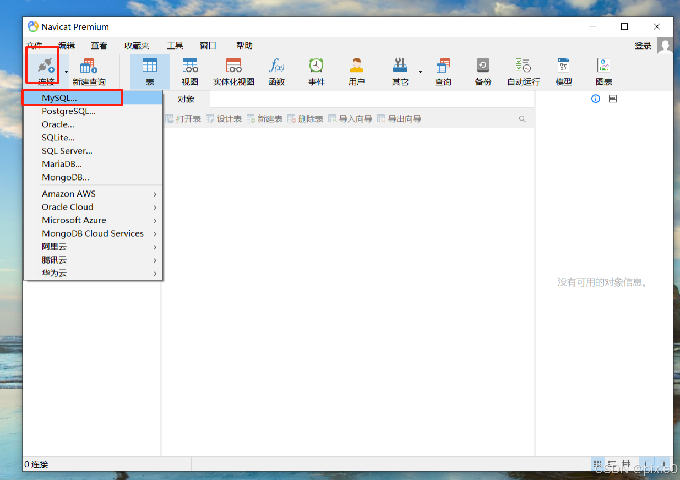Open the 窗口 window menu
Viewport: 680px width, 480px height.
[208, 46]
